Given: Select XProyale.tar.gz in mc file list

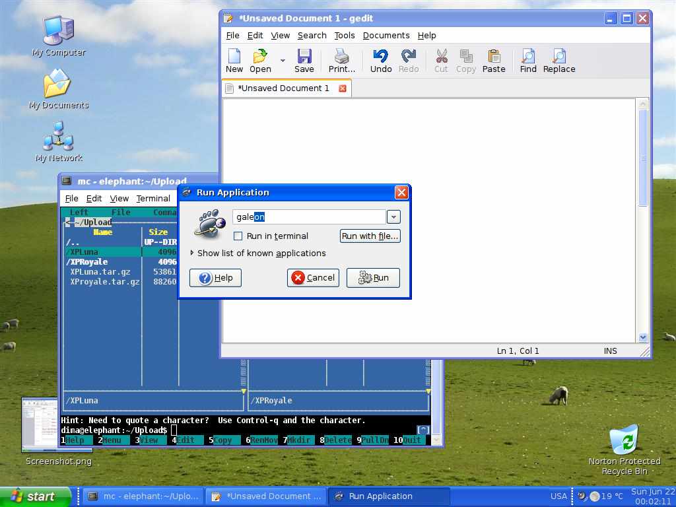Looking at the screenshot, I should [x=121, y=281].
